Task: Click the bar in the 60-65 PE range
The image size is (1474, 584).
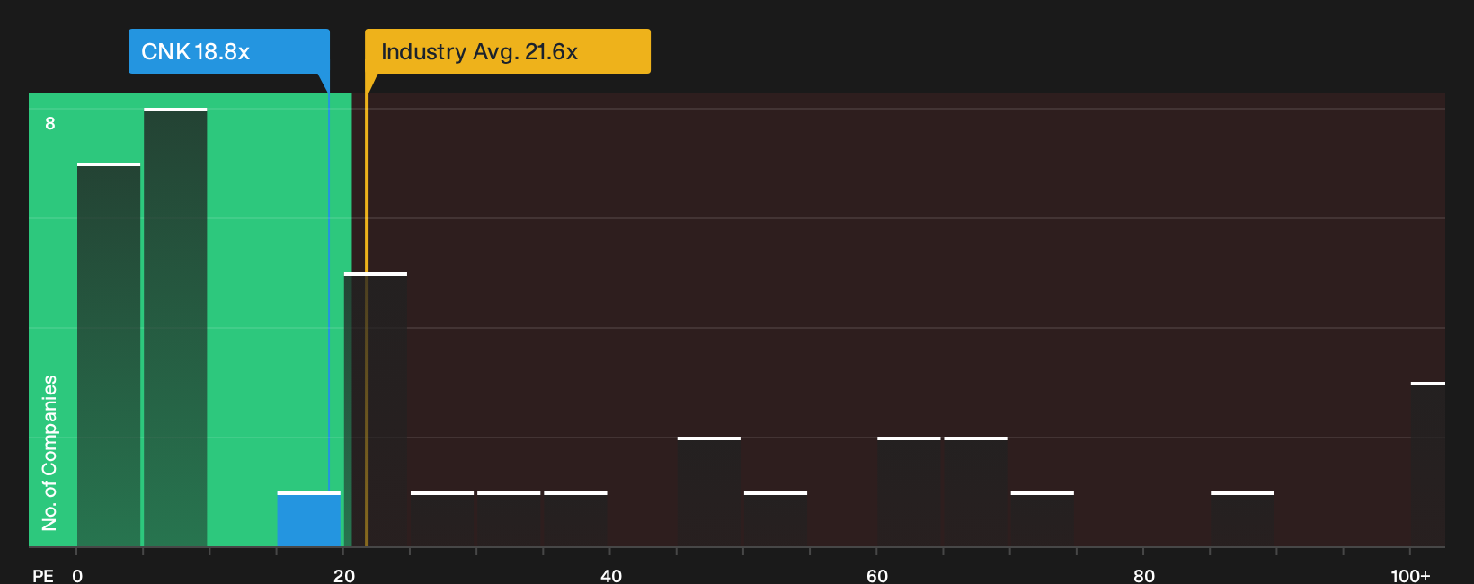Action: [909, 491]
